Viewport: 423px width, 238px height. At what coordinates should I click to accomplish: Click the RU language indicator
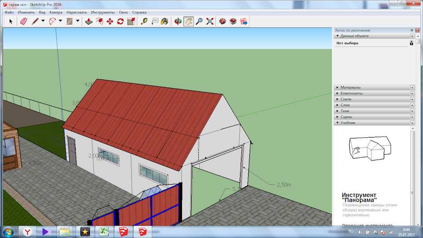[x=351, y=231]
